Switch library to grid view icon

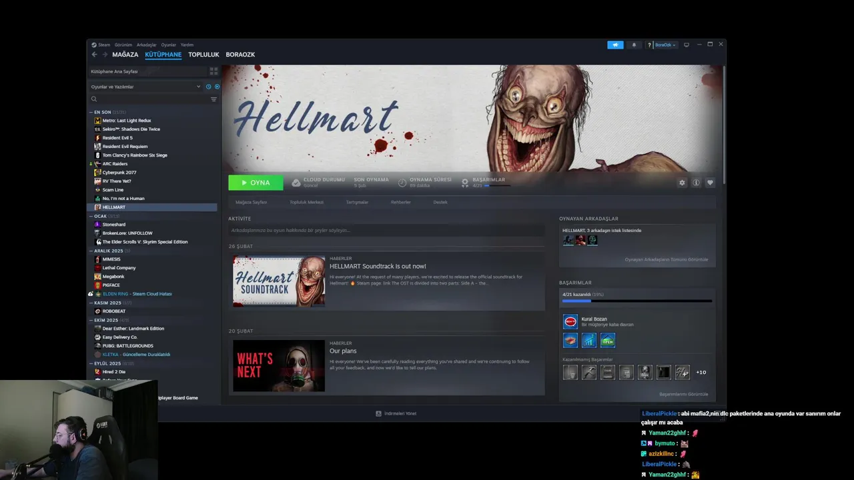(x=214, y=71)
